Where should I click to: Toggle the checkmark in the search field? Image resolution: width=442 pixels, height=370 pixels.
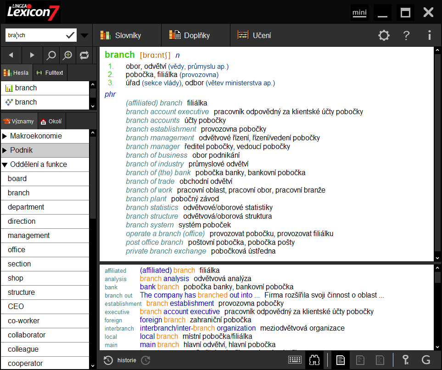70,34
